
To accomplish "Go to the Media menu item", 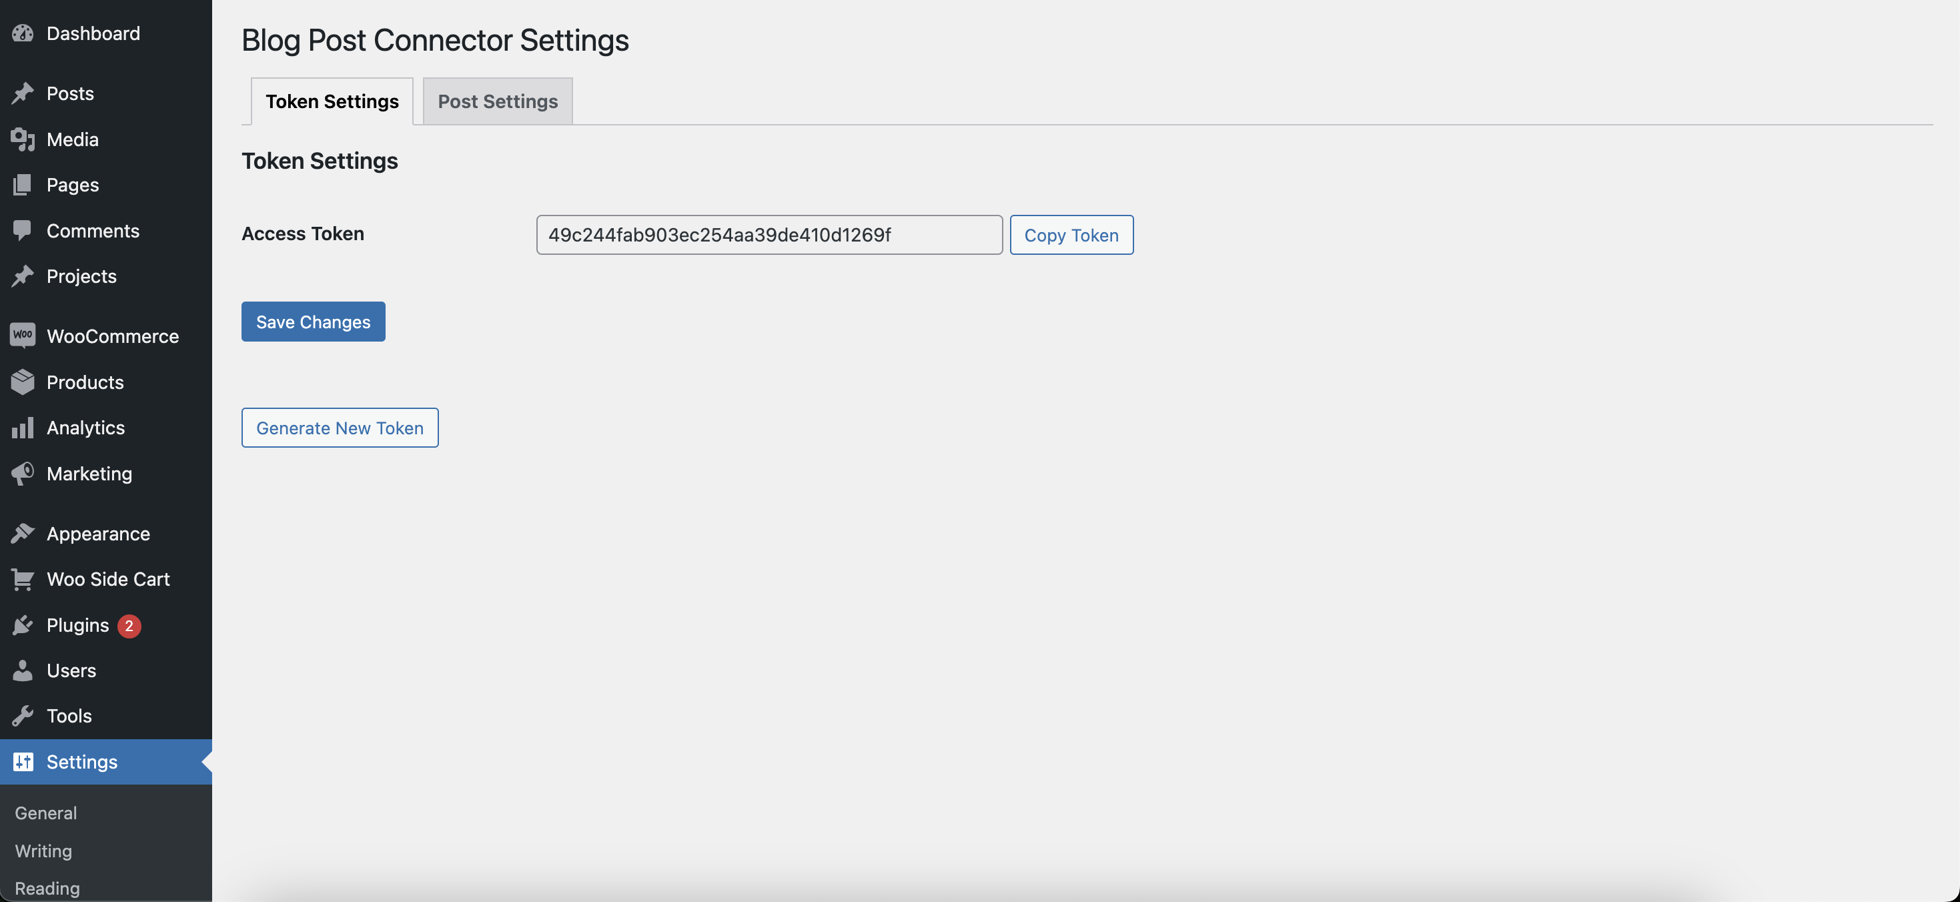I will [106, 139].
